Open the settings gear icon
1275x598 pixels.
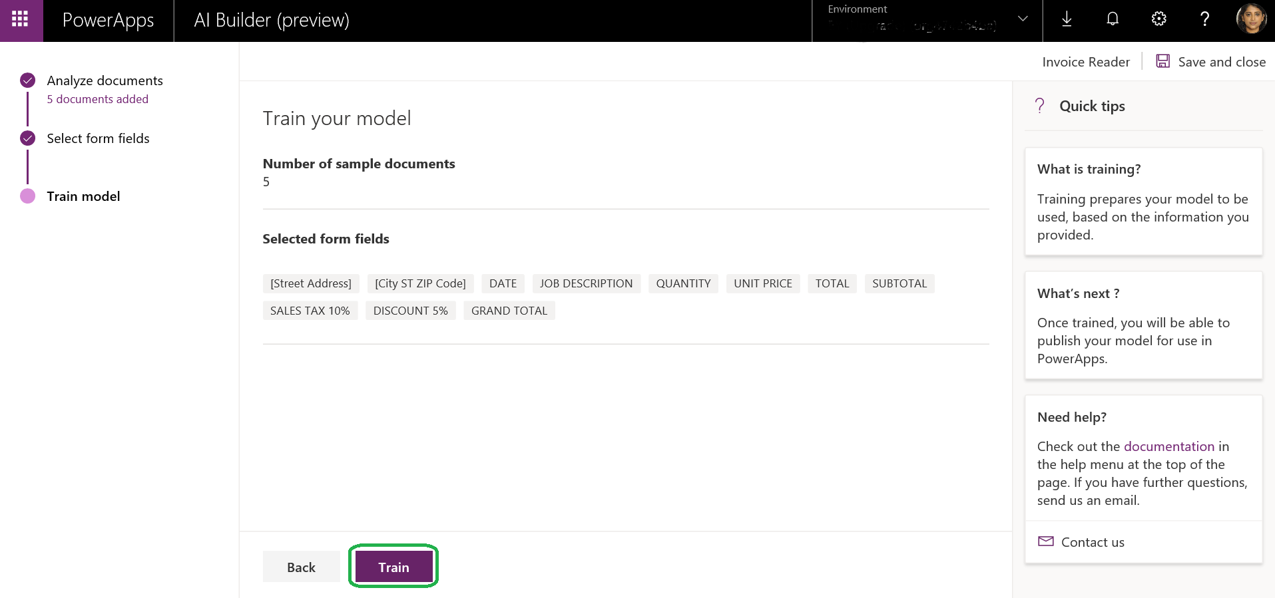1158,19
